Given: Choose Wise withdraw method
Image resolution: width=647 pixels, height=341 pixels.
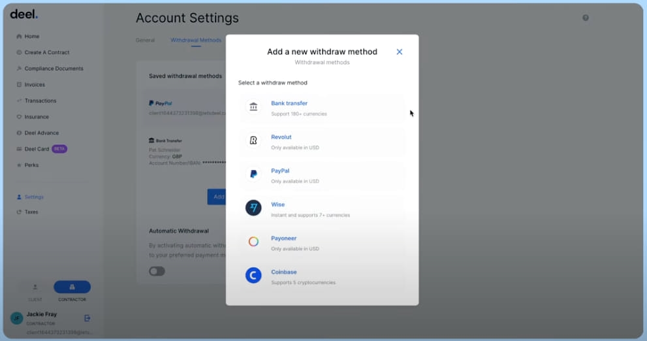Looking at the screenshot, I should click(323, 209).
